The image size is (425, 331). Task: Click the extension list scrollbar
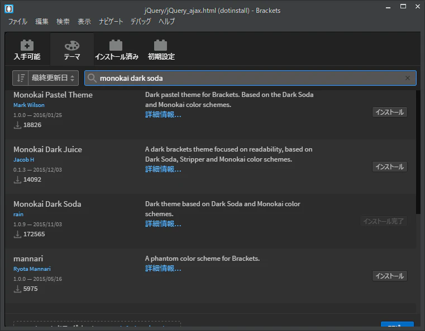pos(418,152)
